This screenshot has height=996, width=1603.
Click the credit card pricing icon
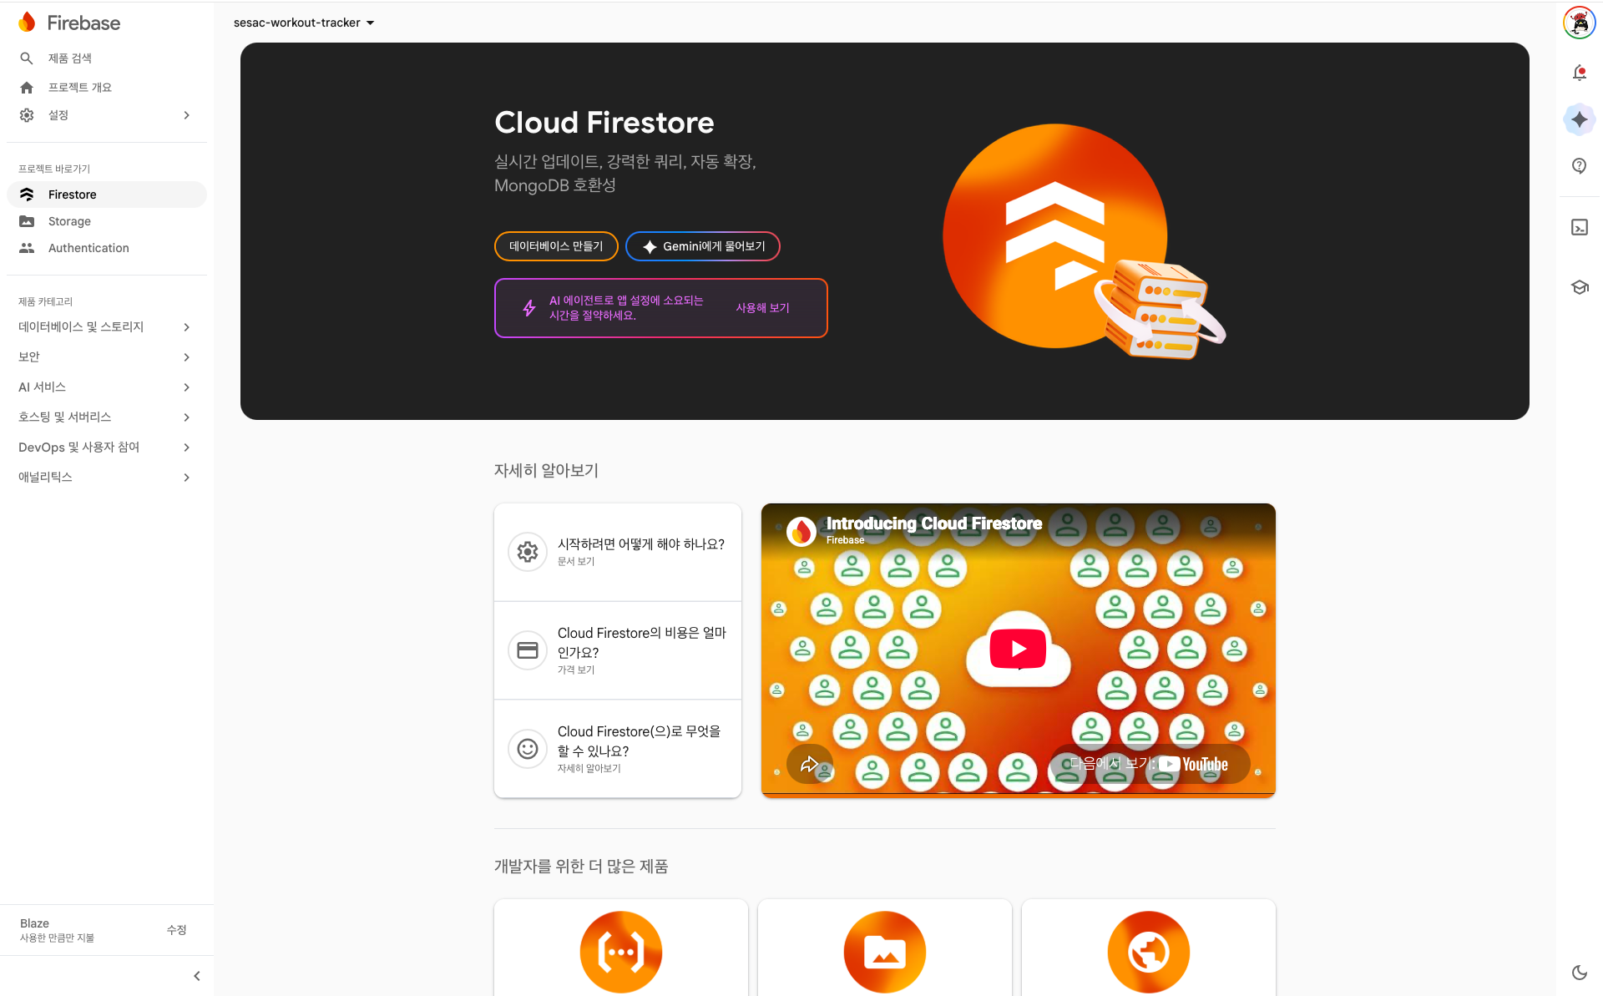click(x=528, y=650)
